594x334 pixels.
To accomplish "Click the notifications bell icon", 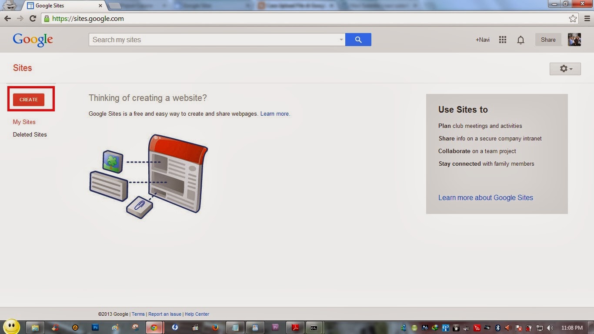I will click(521, 40).
